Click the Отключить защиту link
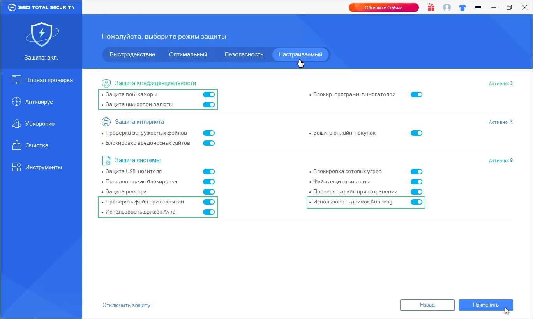This screenshot has height=319, width=533. click(x=126, y=305)
